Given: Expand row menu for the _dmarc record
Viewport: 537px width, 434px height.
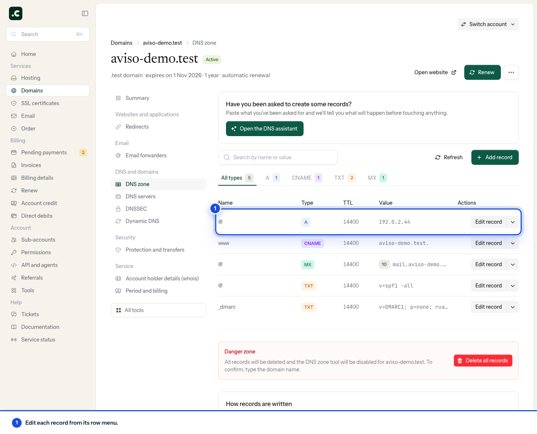Looking at the screenshot, I should coord(513,307).
